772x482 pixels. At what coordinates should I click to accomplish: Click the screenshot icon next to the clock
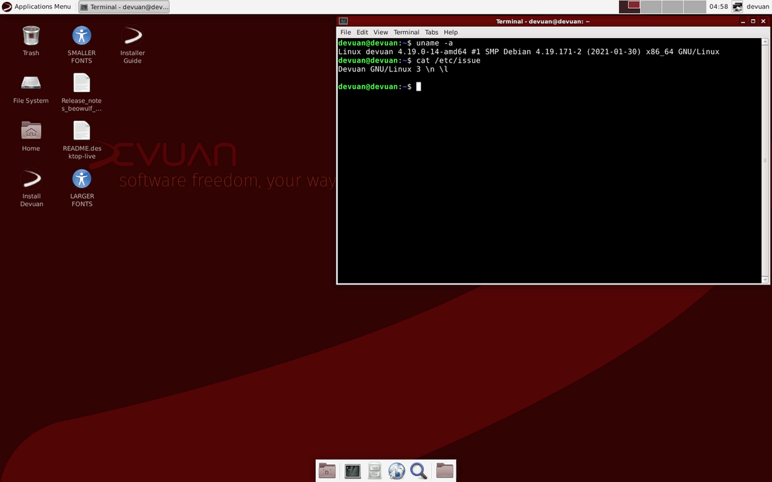point(737,6)
